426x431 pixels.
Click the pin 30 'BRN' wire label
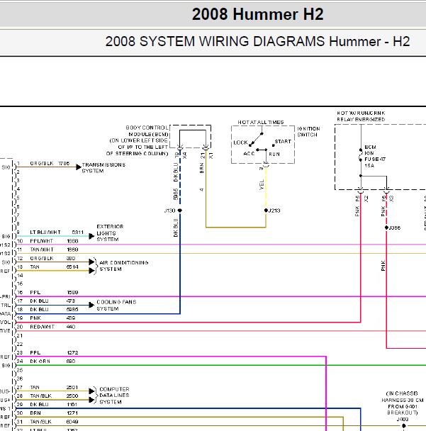point(35,413)
